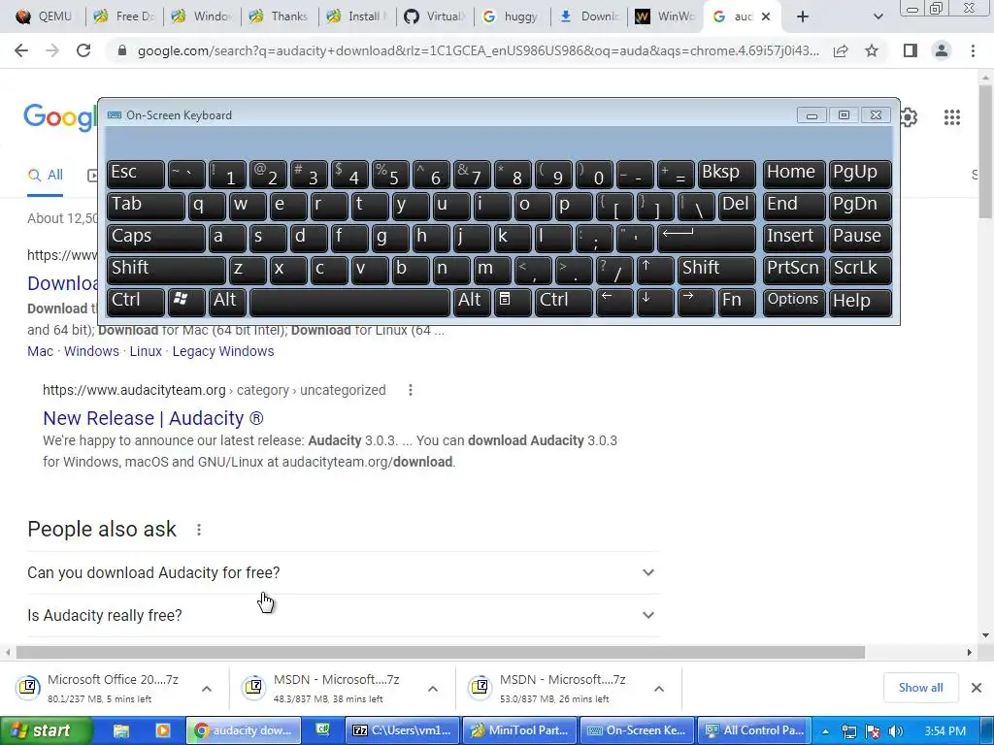
Task: Open options for audacityteam.org result
Action: 411,390
